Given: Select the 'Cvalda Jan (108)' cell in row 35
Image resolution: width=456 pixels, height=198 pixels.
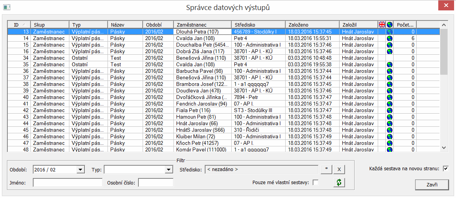Looking at the screenshot, I should coord(202,65).
